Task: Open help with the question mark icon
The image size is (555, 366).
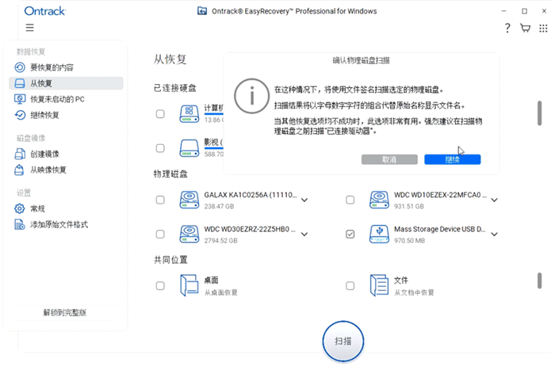Action: pyautogui.click(x=507, y=28)
